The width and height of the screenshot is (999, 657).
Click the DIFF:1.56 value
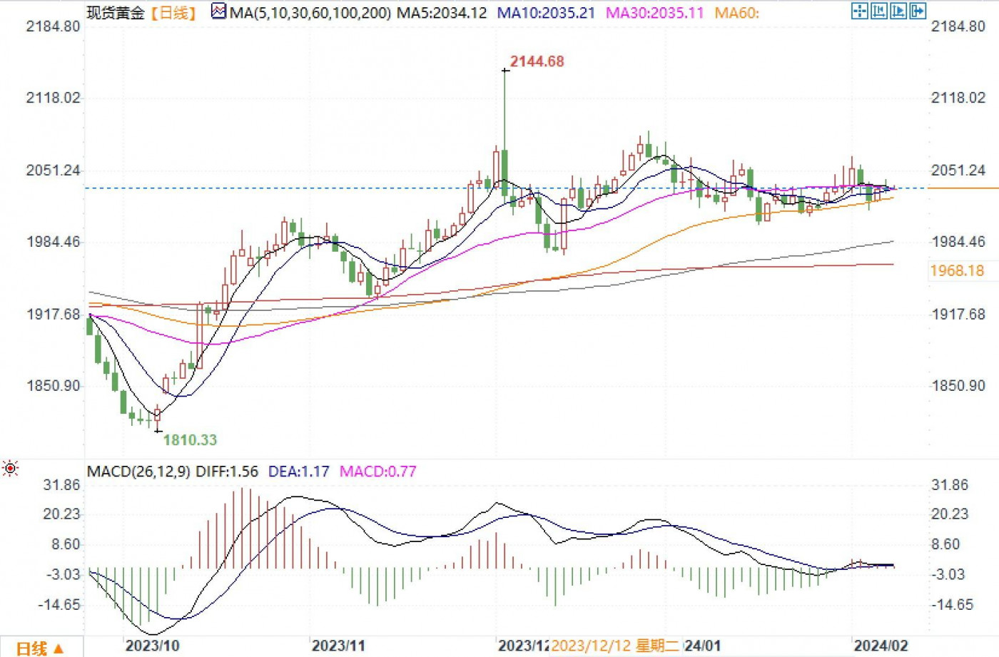(227, 472)
